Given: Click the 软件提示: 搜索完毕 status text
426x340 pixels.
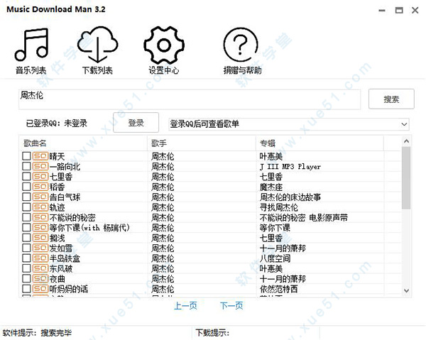Looking at the screenshot, I should pos(37,333).
